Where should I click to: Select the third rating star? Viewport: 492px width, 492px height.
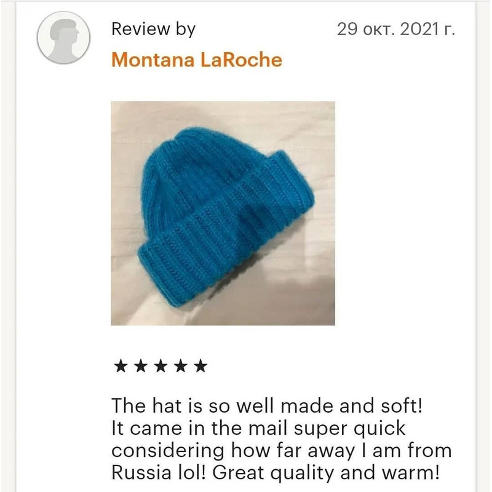tap(161, 366)
